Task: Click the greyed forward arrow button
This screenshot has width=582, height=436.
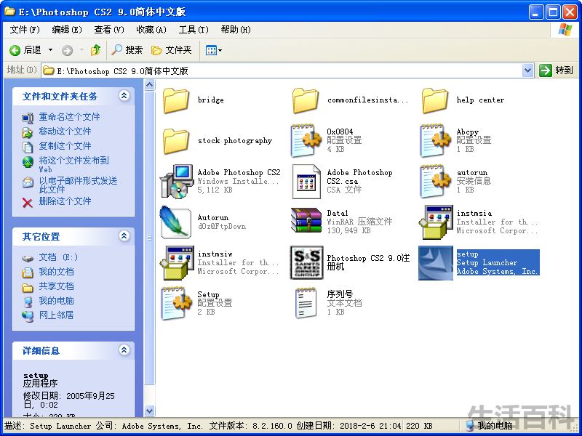Action: [67, 50]
